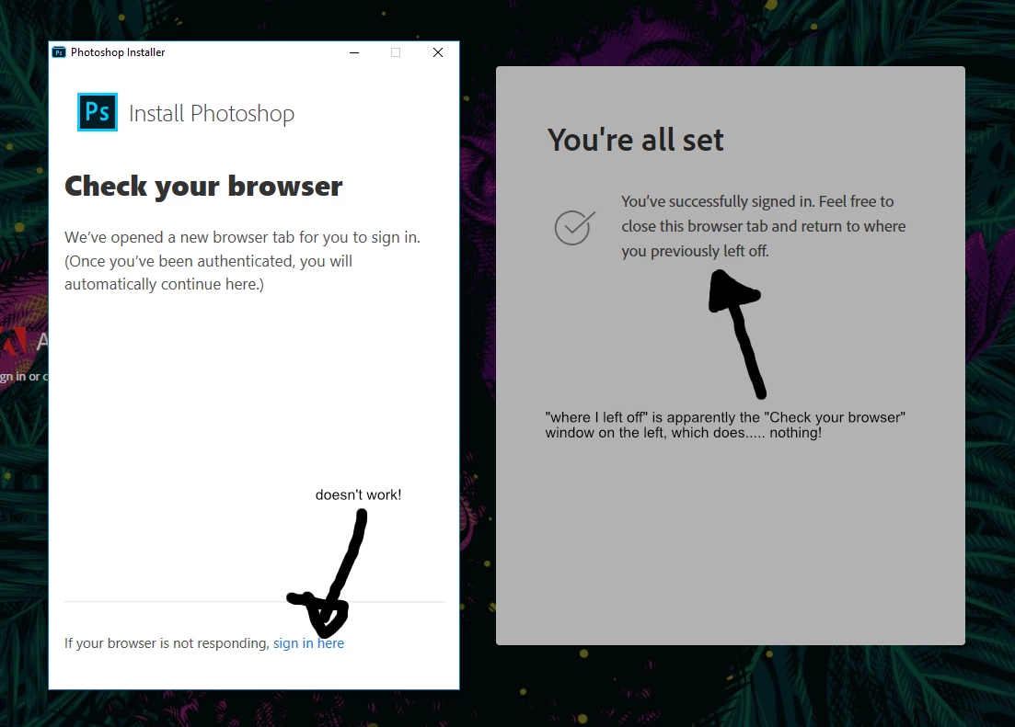Click the checkmark circle icon in browser page
The height and width of the screenshot is (727, 1015).
click(574, 227)
